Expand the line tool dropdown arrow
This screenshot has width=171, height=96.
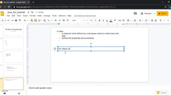point(51,21)
